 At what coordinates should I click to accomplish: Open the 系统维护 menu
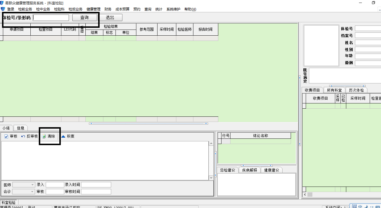[173, 9]
